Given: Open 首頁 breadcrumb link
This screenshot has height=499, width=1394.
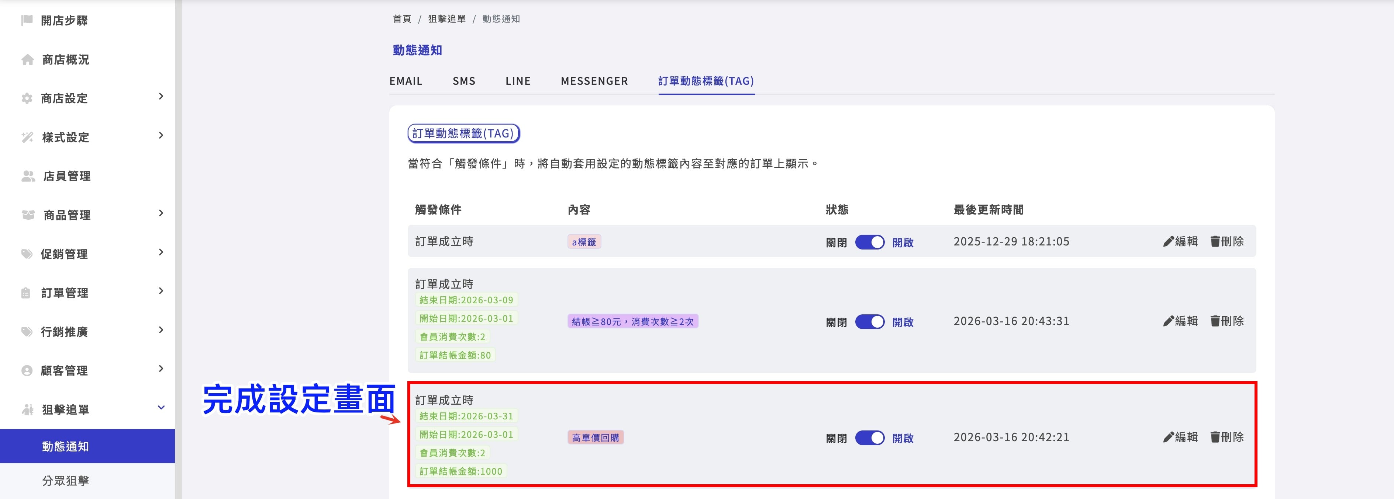Looking at the screenshot, I should click(x=402, y=19).
